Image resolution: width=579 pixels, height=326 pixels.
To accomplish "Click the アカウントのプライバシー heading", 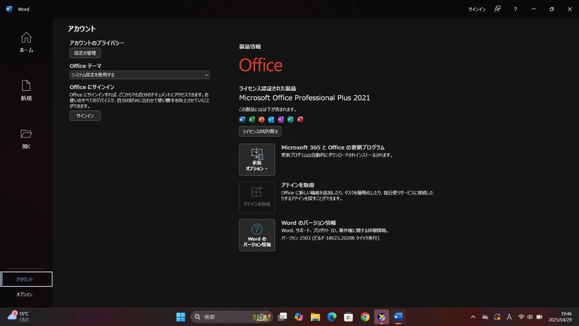I will (97, 43).
